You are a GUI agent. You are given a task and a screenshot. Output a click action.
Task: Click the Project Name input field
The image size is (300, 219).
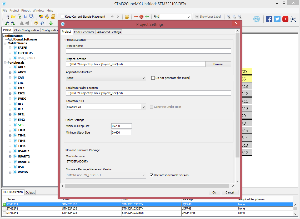148,51
